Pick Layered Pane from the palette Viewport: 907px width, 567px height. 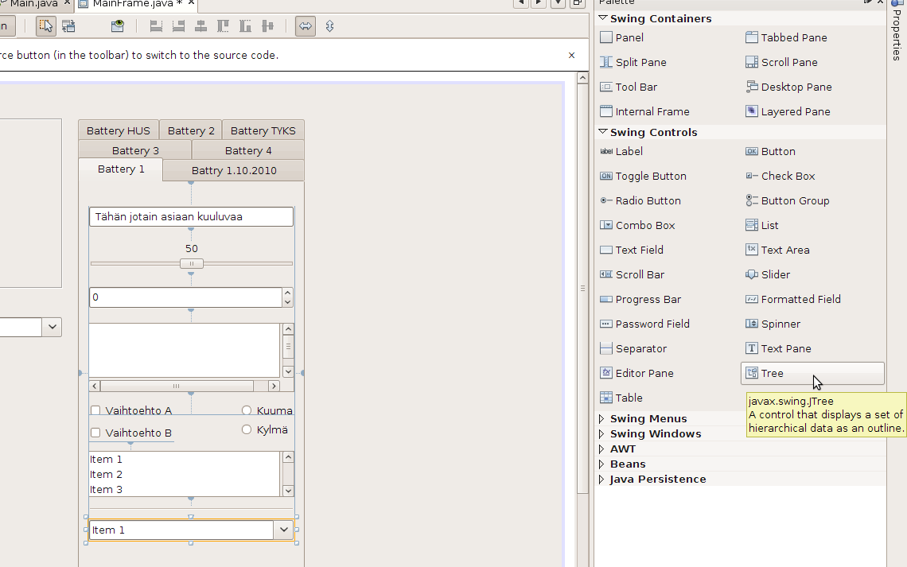788,111
